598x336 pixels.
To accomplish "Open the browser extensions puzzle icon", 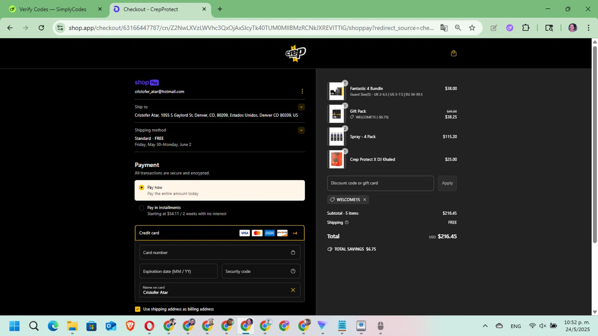I will [x=525, y=28].
